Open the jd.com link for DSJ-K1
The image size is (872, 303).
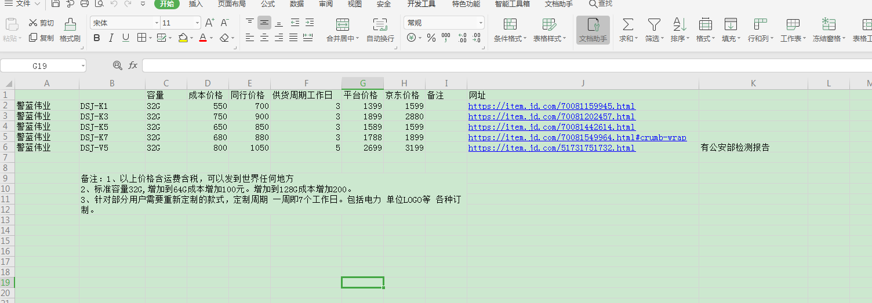551,106
